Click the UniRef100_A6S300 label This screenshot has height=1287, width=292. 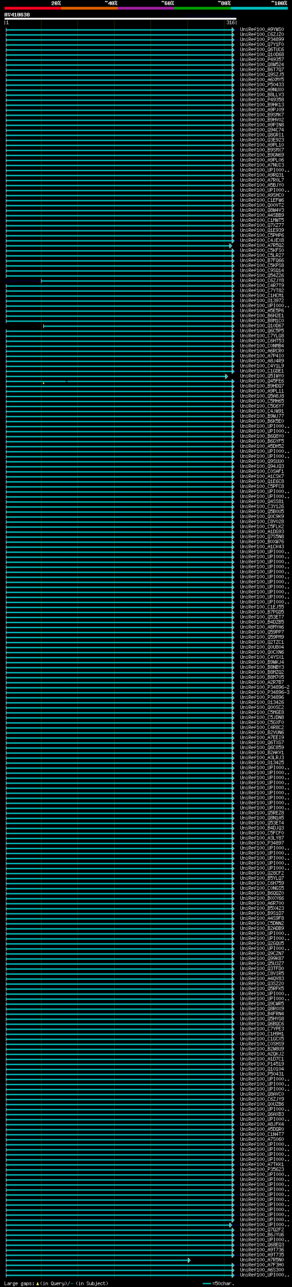(261, 1270)
